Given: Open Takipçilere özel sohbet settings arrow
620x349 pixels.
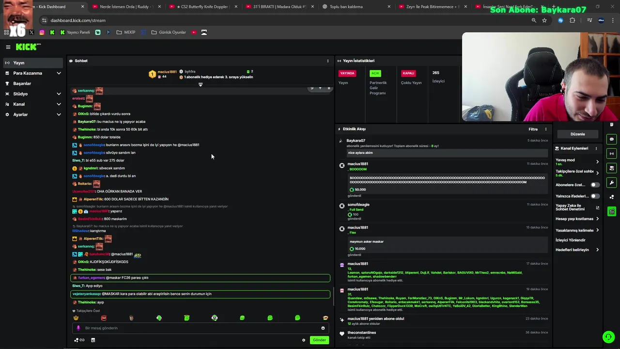Looking at the screenshot, I should [x=597, y=173].
